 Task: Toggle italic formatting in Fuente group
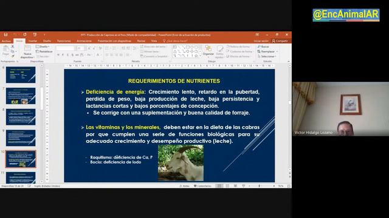coord(63,55)
